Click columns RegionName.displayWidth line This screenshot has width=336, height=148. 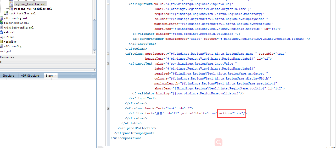213,78
